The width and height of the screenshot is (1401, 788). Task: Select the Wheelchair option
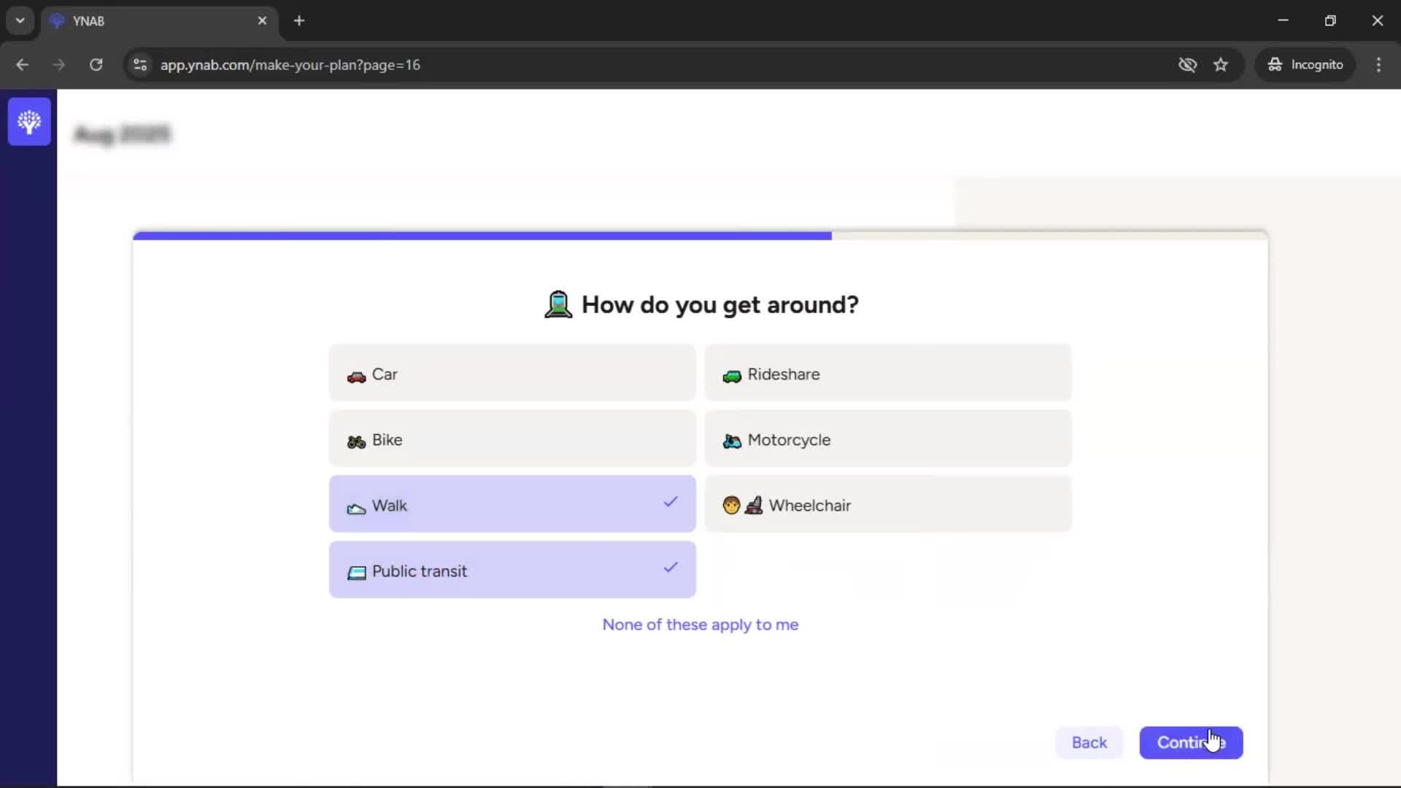(x=888, y=505)
